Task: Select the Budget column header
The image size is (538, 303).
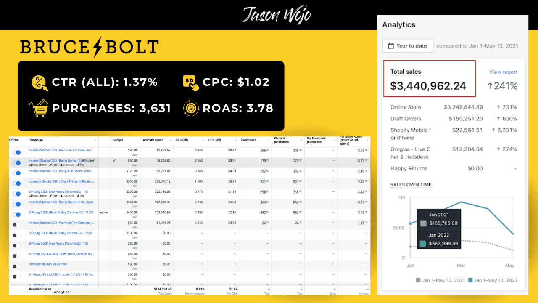Action: [118, 140]
